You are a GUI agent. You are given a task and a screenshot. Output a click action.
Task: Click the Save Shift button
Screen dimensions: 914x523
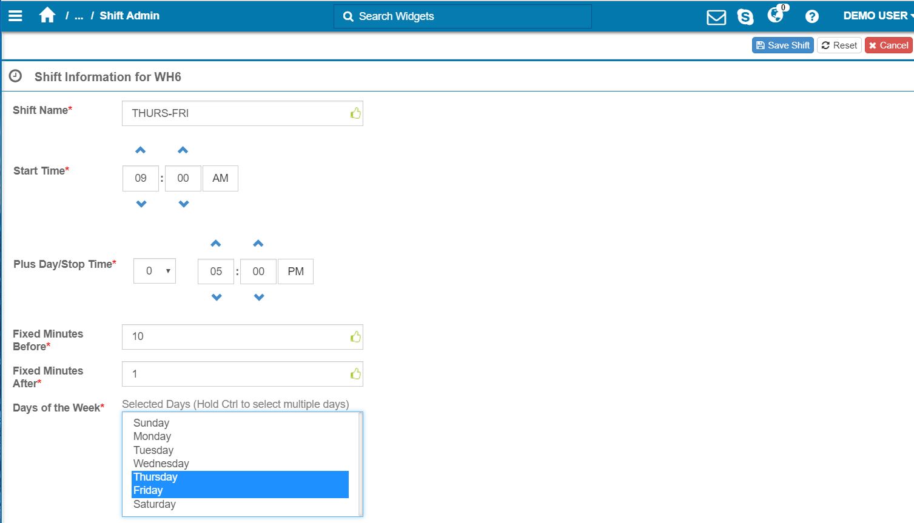click(782, 45)
